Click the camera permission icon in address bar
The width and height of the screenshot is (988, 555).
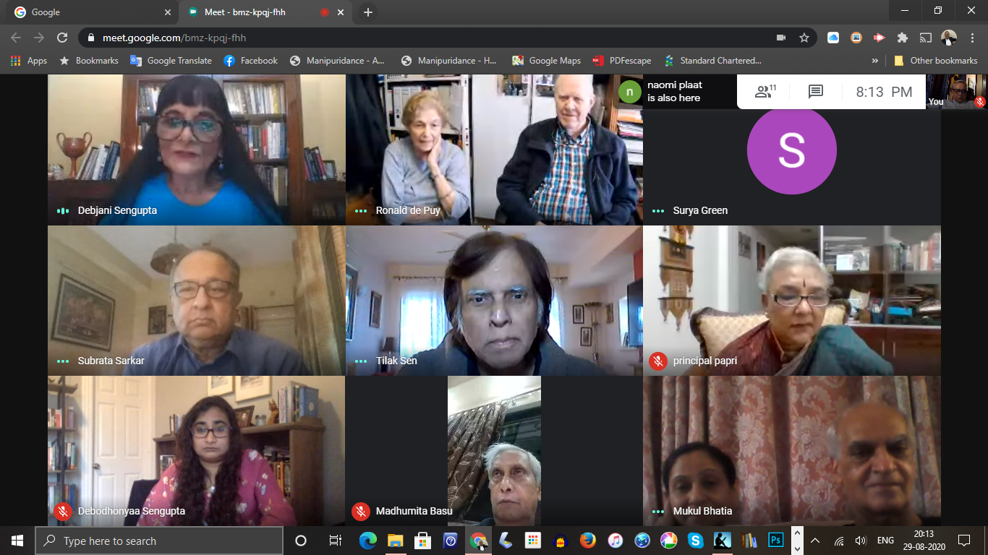781,38
